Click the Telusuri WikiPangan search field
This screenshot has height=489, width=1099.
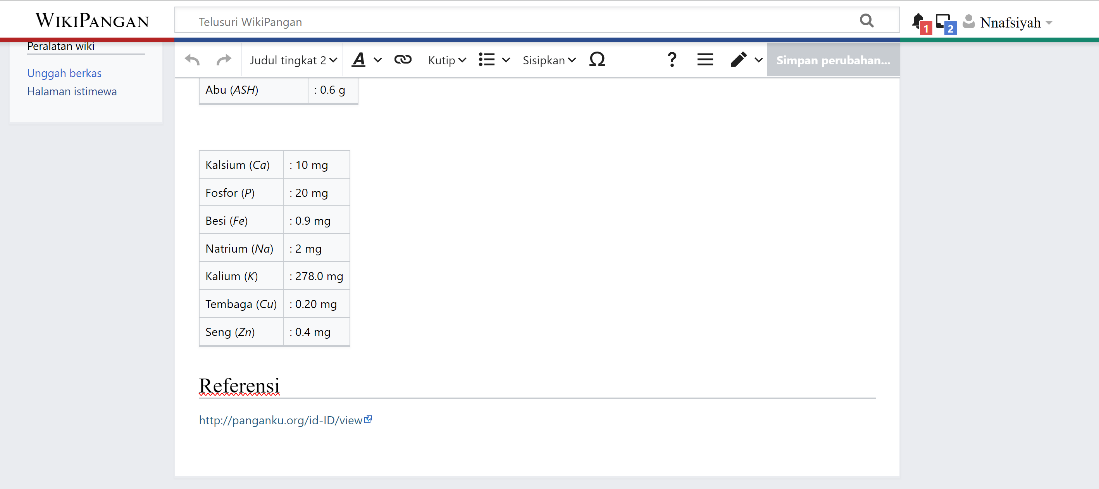(x=512, y=22)
